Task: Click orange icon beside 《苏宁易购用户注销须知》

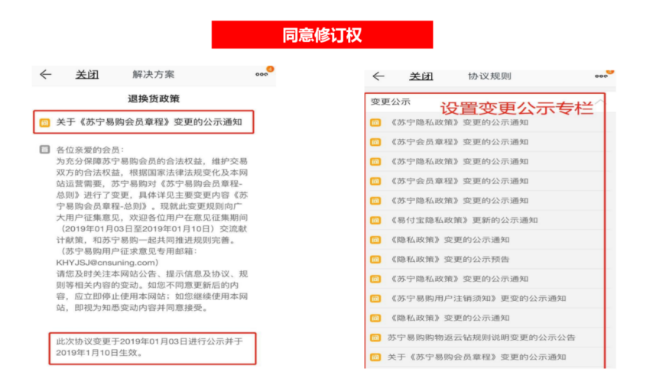Action: point(375,299)
